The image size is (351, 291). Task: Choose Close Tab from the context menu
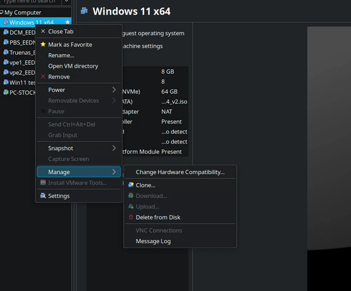click(79, 31)
